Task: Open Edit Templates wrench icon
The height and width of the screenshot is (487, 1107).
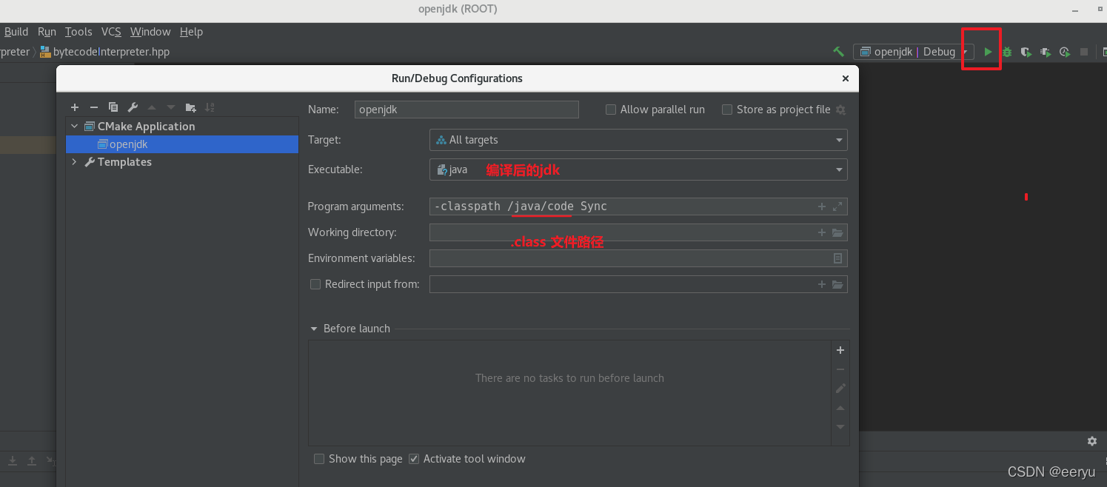Action: pos(133,107)
